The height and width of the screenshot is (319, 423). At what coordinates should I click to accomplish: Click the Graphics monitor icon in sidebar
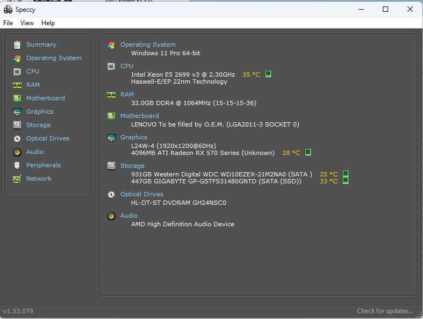[x=17, y=112]
